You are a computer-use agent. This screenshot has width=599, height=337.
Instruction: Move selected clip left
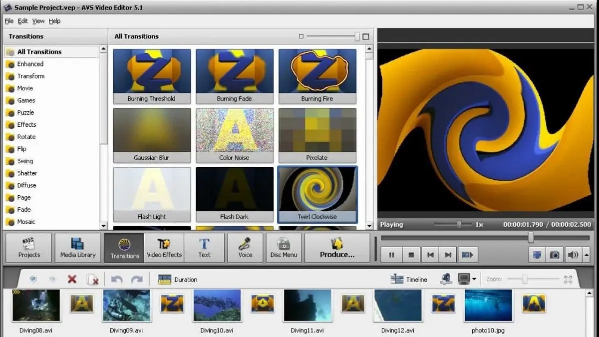coord(33,279)
